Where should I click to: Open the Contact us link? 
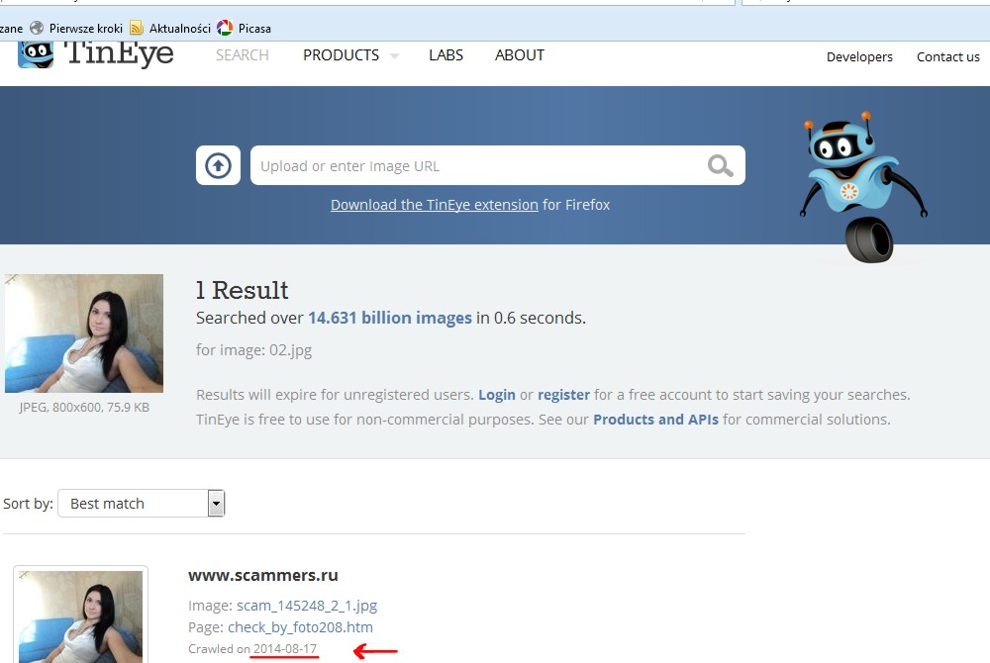coord(947,57)
